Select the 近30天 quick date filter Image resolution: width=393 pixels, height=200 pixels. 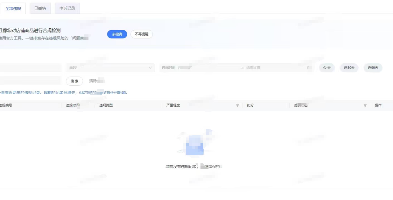click(x=349, y=68)
